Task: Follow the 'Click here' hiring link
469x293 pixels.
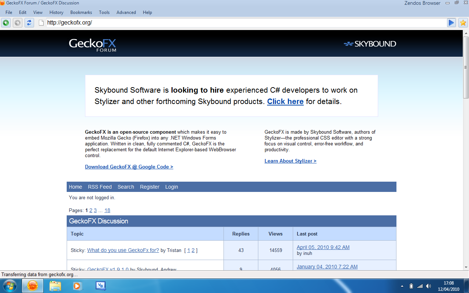Action: click(285, 101)
